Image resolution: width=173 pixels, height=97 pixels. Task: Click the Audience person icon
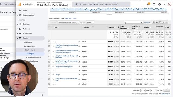(20, 29)
